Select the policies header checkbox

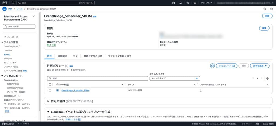coord(50,84)
